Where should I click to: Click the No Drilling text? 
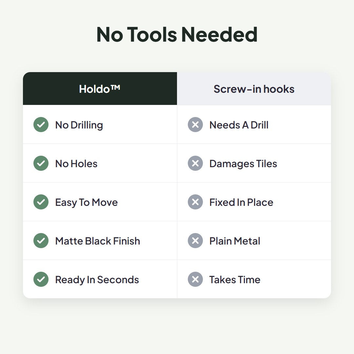coord(79,125)
